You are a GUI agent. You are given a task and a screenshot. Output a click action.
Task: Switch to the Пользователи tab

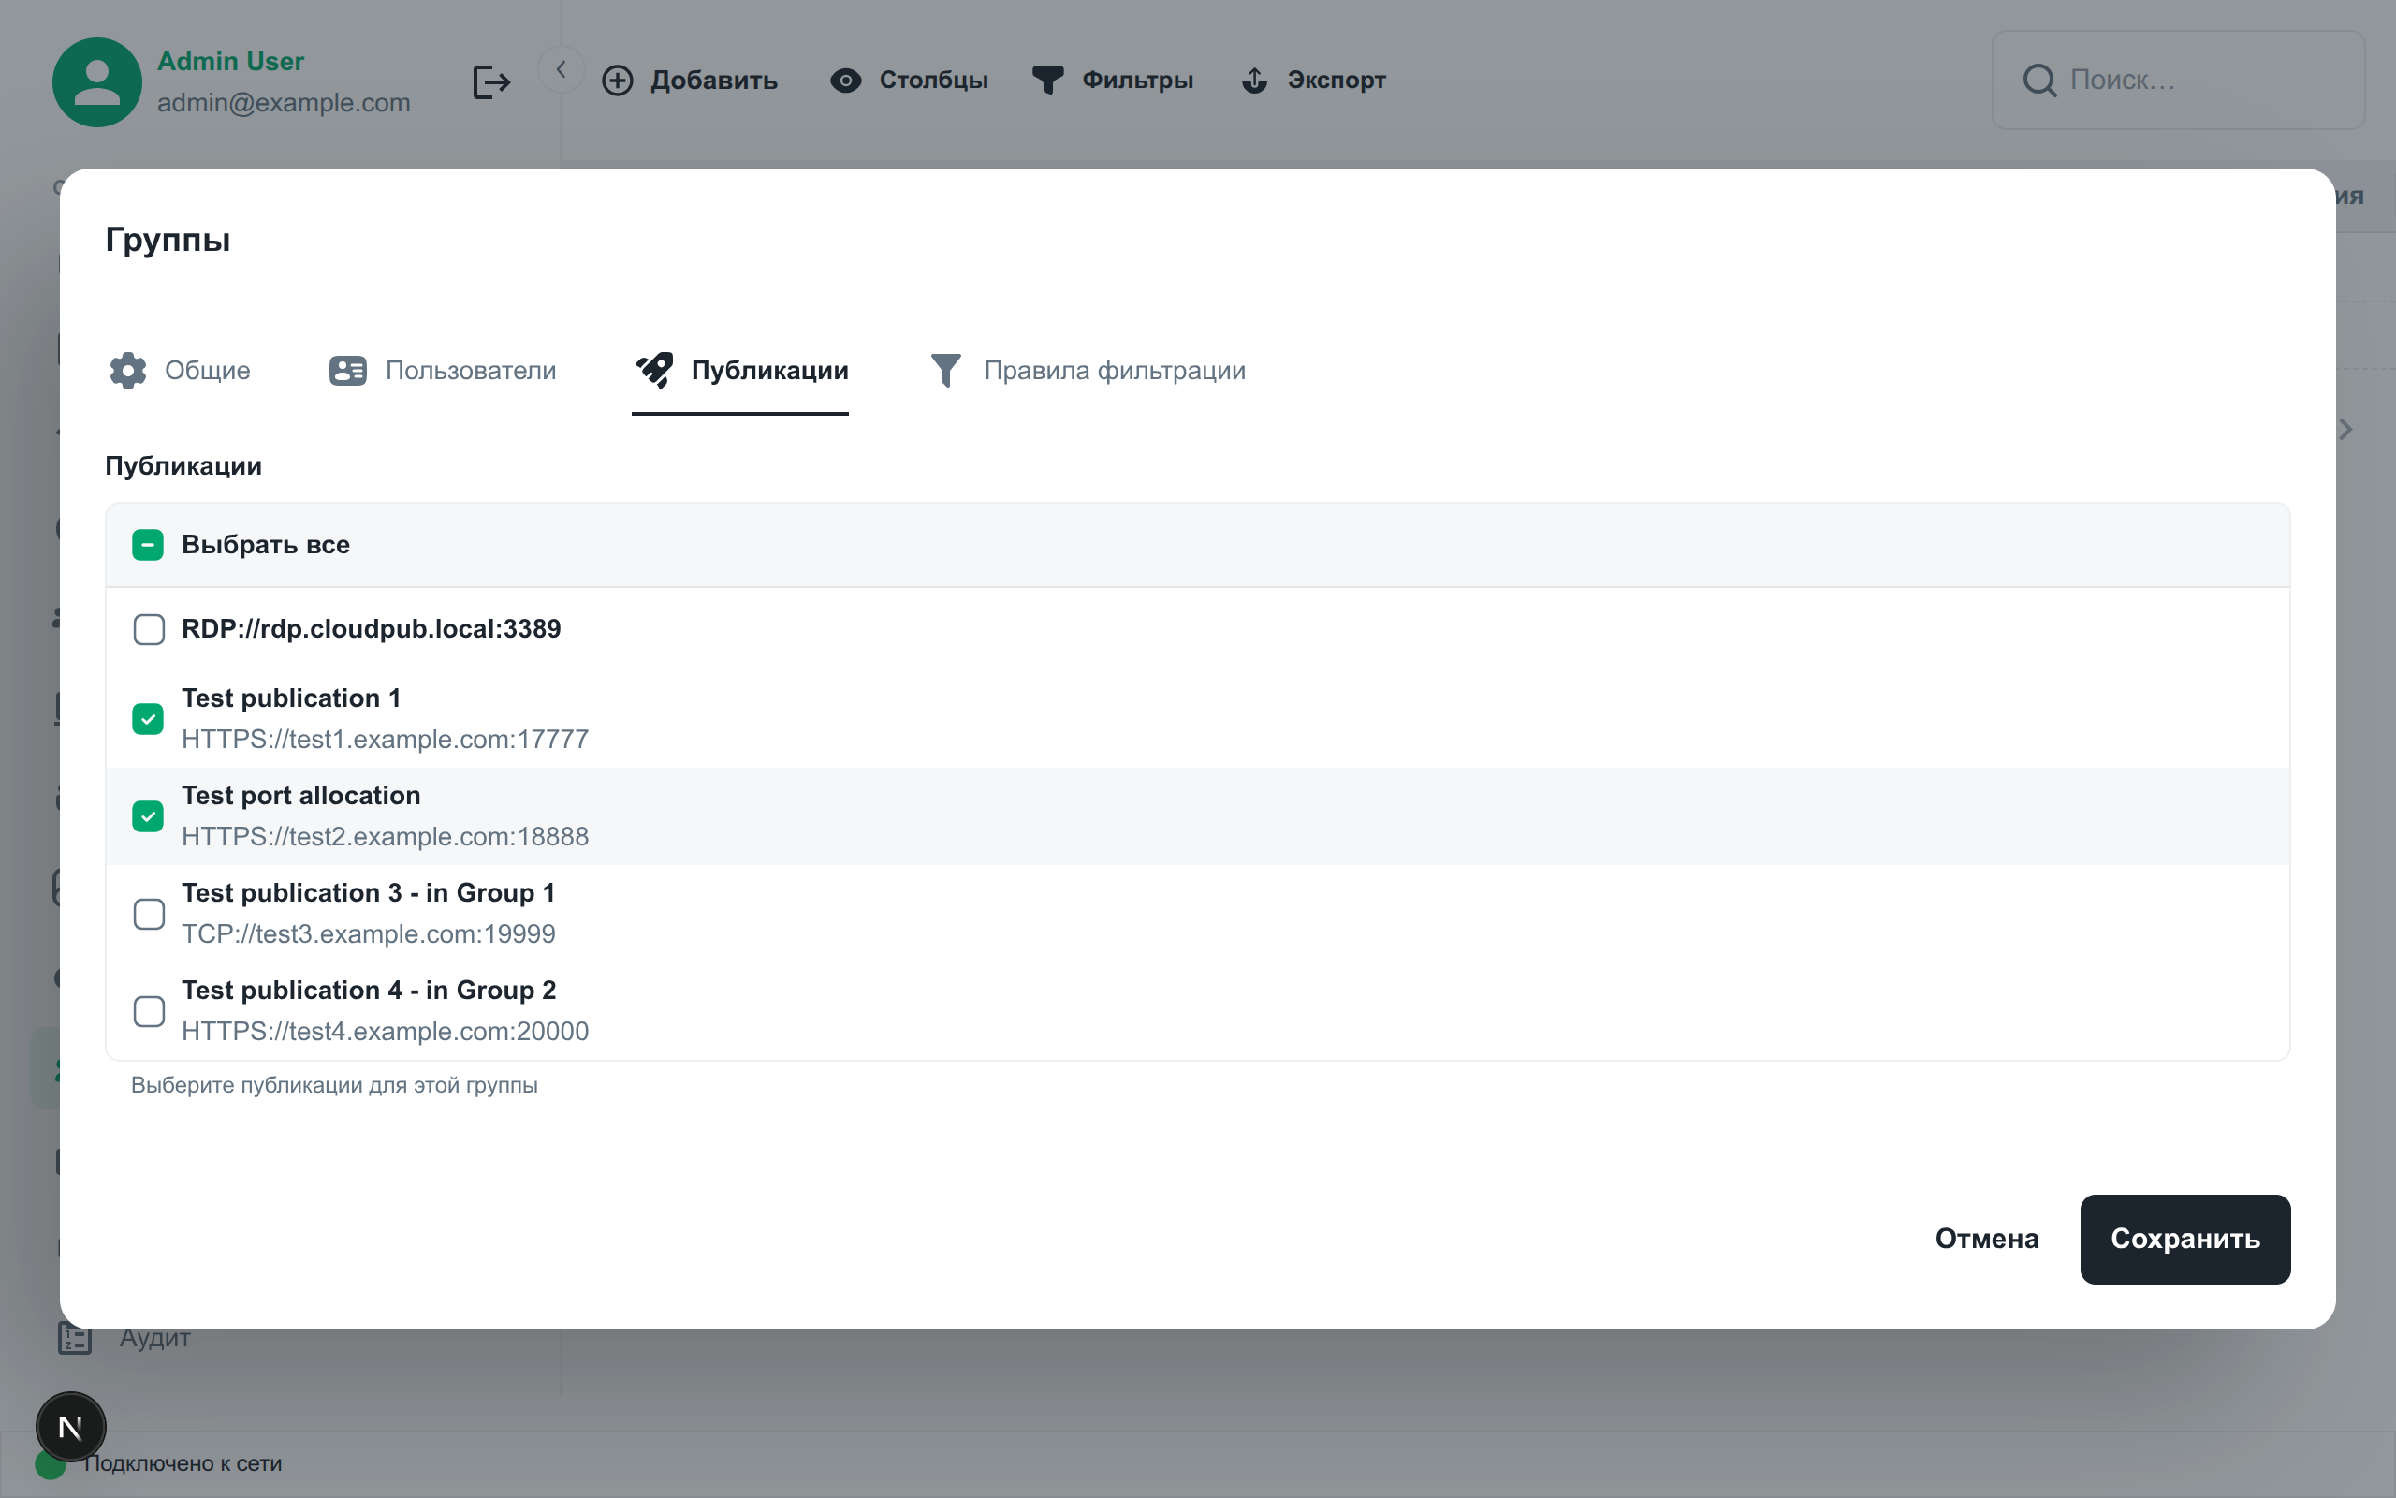pos(443,371)
